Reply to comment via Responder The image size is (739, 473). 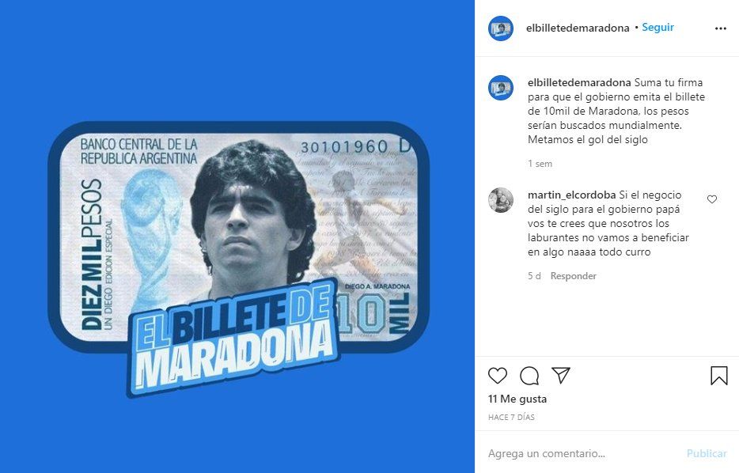[x=573, y=276]
